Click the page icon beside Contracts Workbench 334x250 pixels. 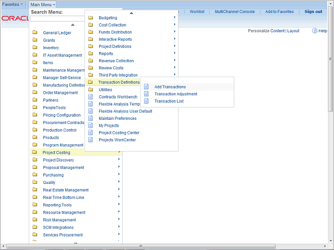[90, 97]
